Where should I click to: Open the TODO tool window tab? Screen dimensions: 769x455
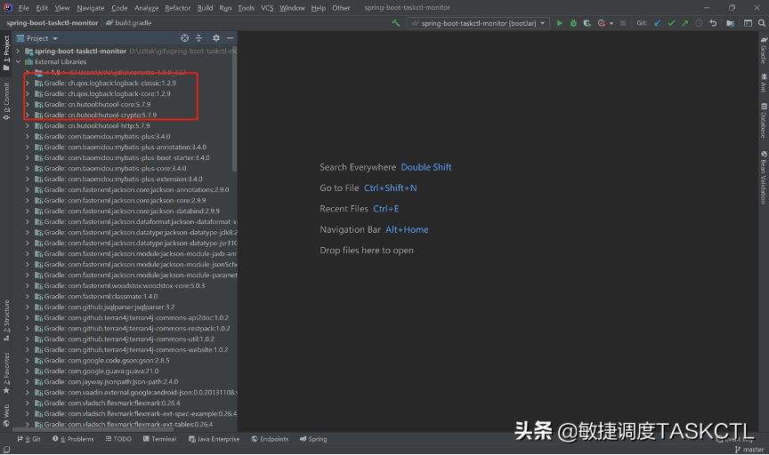click(x=118, y=439)
